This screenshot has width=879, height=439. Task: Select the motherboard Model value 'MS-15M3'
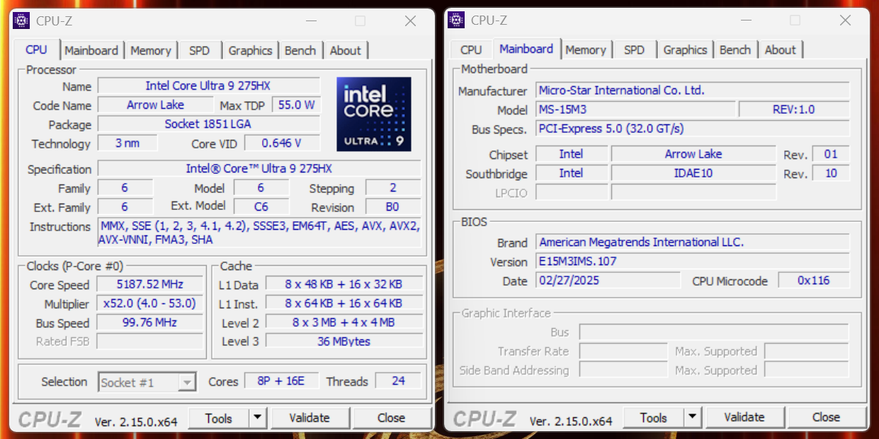[635, 110]
